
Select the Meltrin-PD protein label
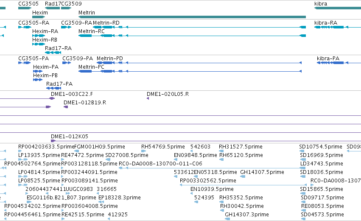[x=110, y=59]
